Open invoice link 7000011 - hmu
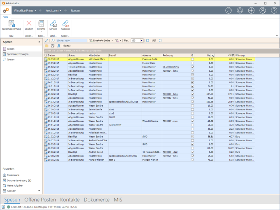 pos(170,94)
